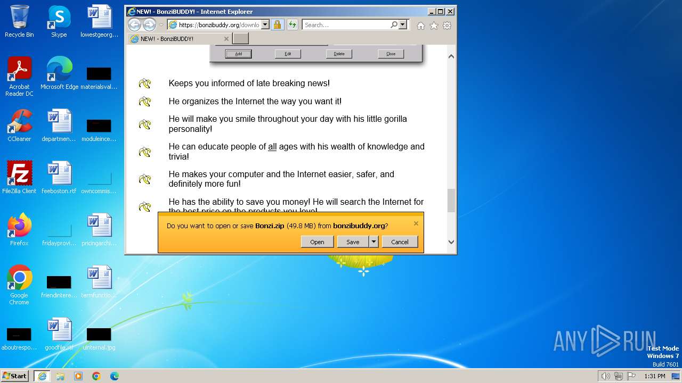Click the Close button in dialog image
Viewport: 682px width, 383px height.
(391, 54)
